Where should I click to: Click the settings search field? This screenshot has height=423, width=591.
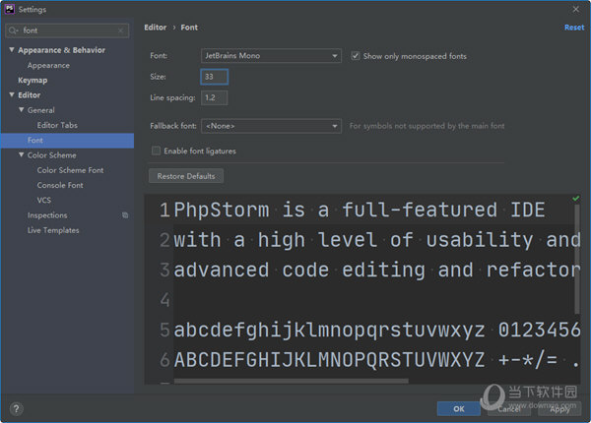[x=67, y=30]
